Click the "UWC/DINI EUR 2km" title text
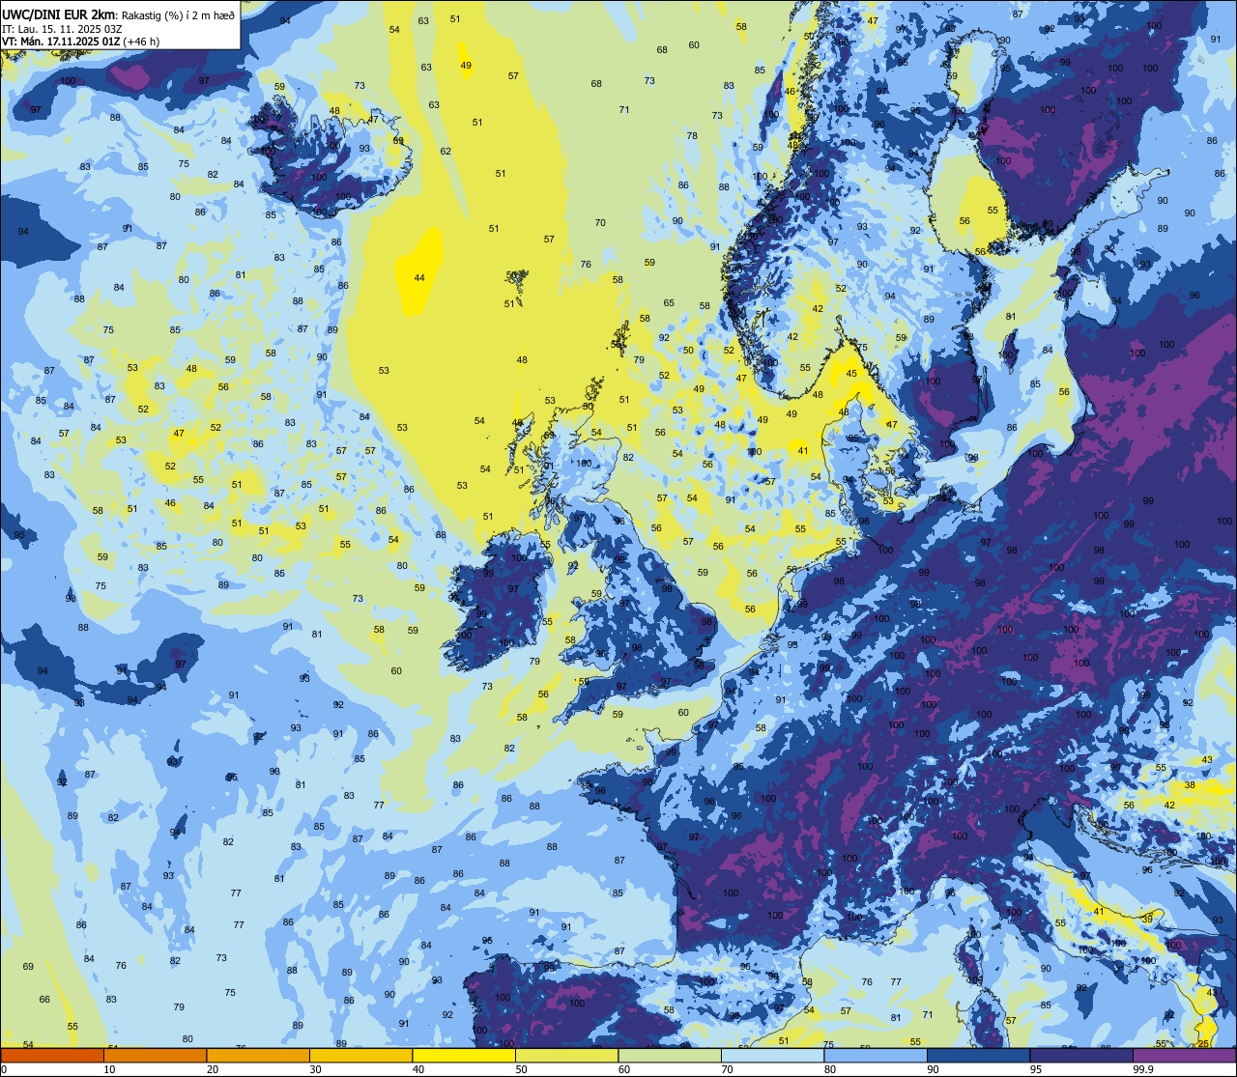Image resolution: width=1237 pixels, height=1077 pixels. click(58, 14)
